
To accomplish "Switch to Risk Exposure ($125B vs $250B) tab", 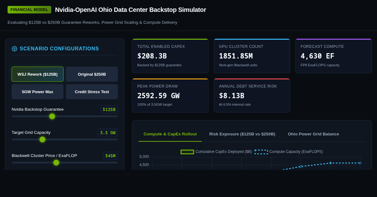I will (x=242, y=134).
